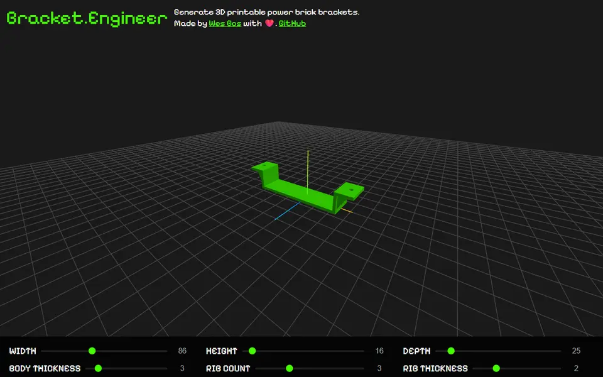
Task: Click the Depth value 25
Action: pos(576,351)
